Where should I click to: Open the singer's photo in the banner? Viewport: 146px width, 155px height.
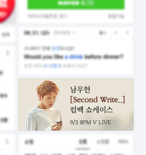(44, 105)
